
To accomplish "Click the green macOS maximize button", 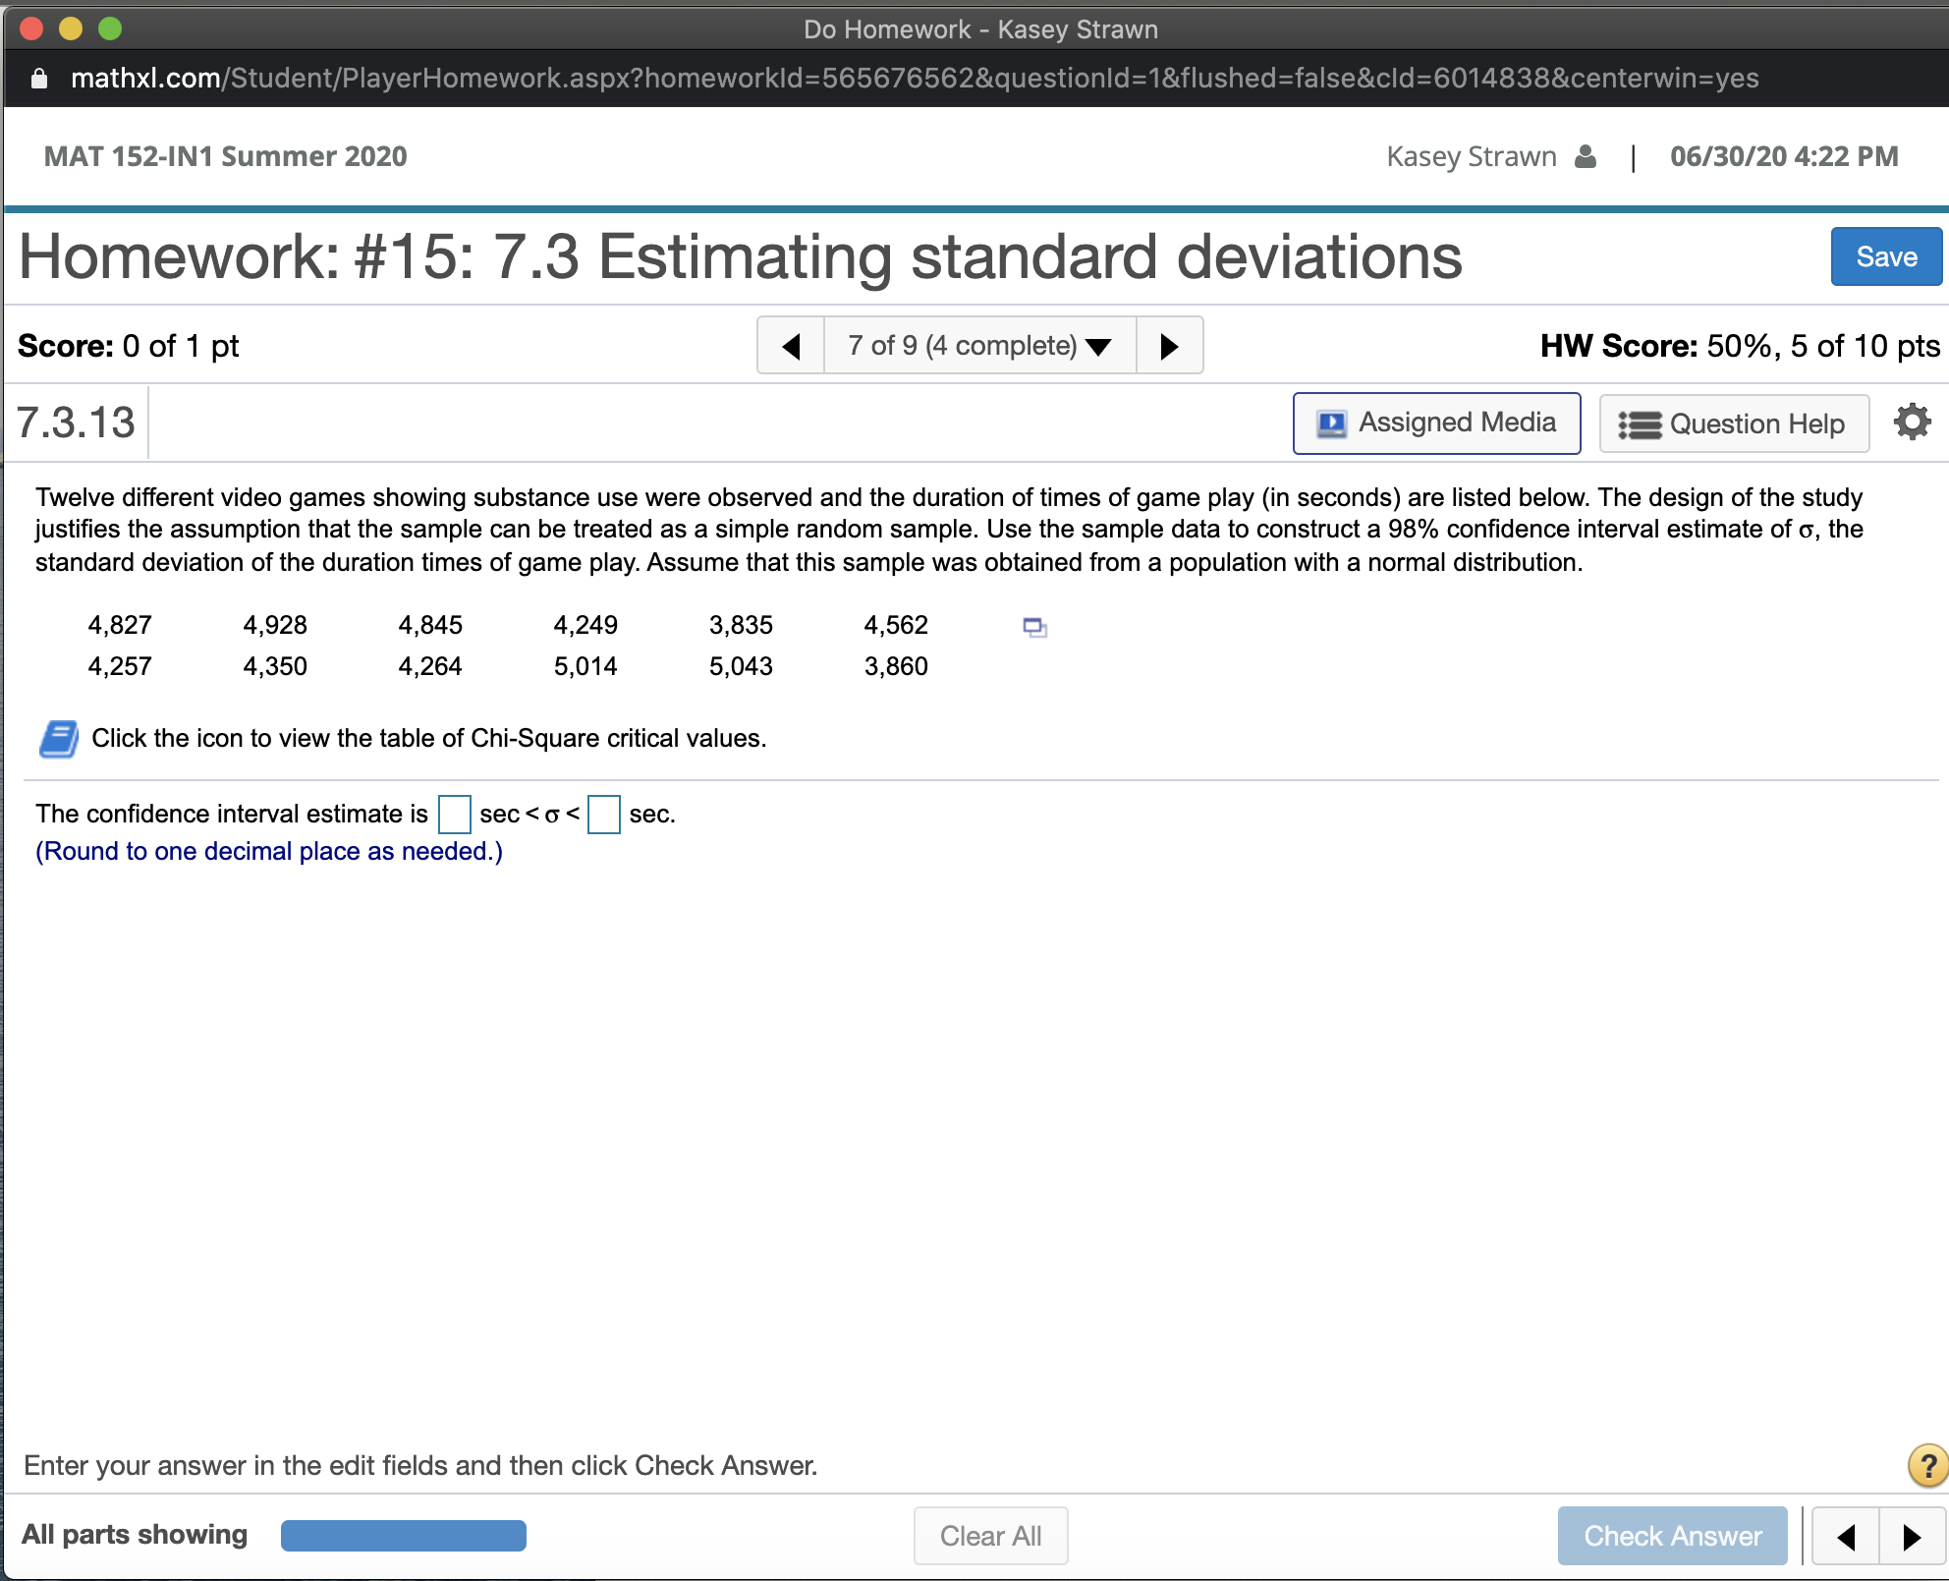I will 110,28.
